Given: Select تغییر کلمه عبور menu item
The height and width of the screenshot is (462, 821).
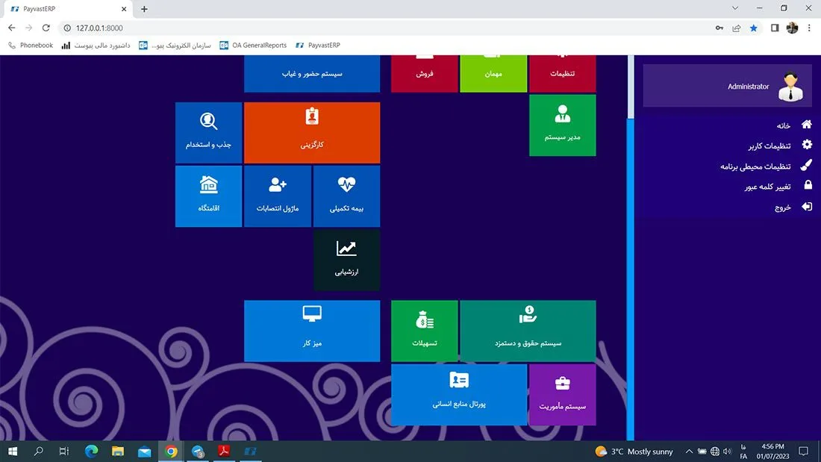Looking at the screenshot, I should tap(767, 187).
